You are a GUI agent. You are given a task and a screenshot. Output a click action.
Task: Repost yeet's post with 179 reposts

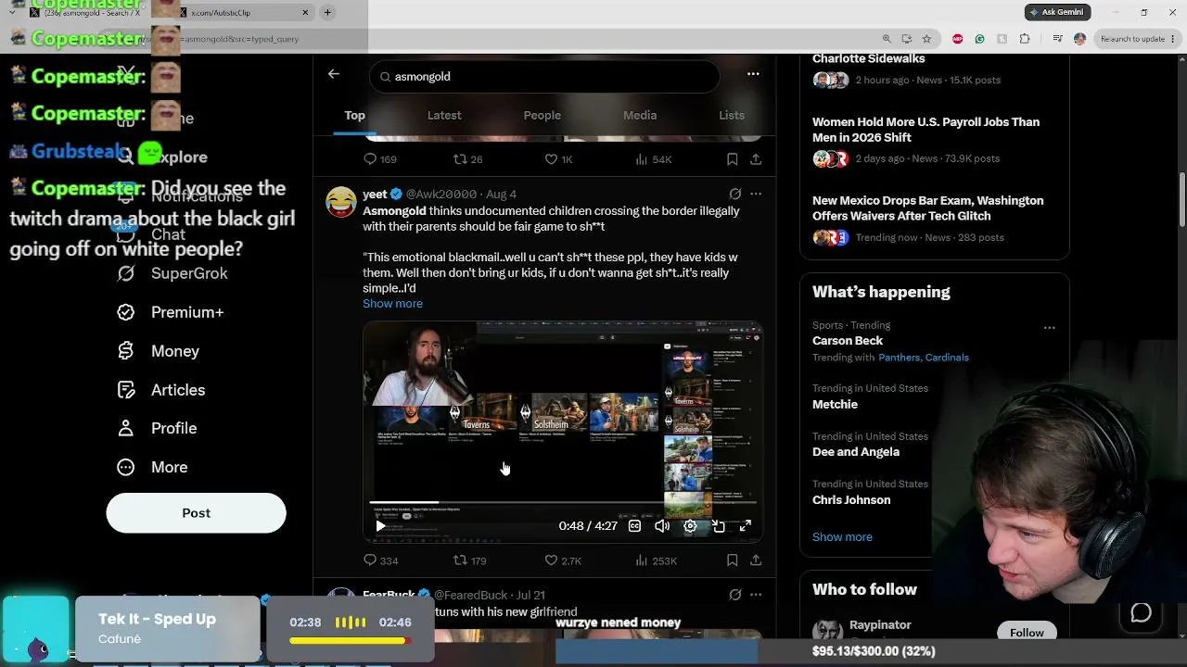(469, 560)
